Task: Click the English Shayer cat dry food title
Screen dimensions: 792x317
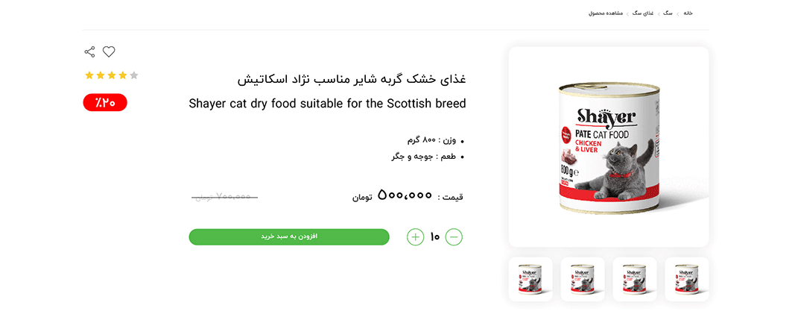Action: pyautogui.click(x=328, y=104)
